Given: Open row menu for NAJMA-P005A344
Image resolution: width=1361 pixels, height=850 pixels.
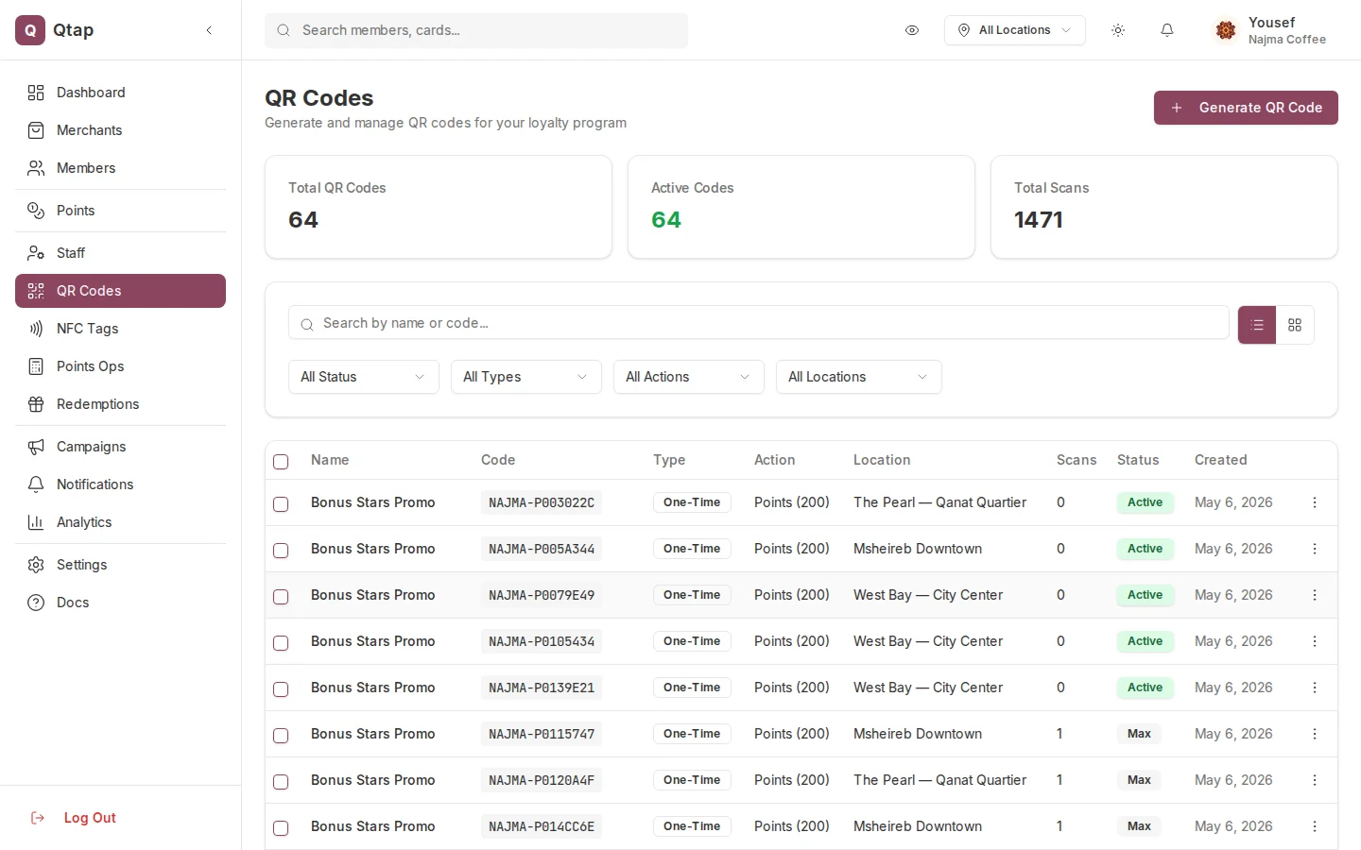Looking at the screenshot, I should coord(1315,549).
